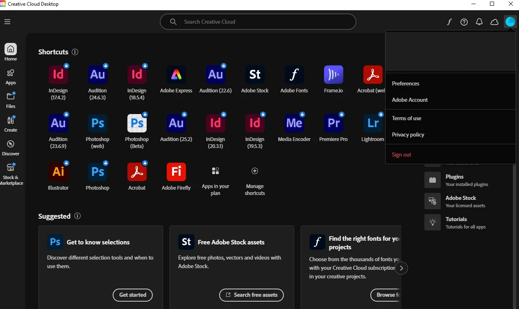519x309 pixels.
Task: Open Discover in the sidebar
Action: [x=11, y=148]
